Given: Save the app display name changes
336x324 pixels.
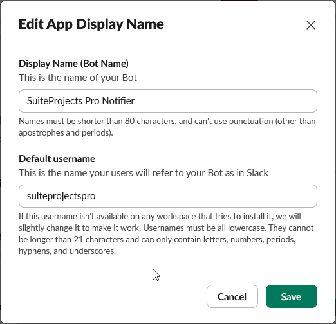Looking at the screenshot, I should 292,296.
